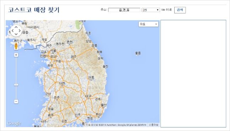Pan the map up arrow
Screen dimensions: 230x131
click(x=16, y=27)
